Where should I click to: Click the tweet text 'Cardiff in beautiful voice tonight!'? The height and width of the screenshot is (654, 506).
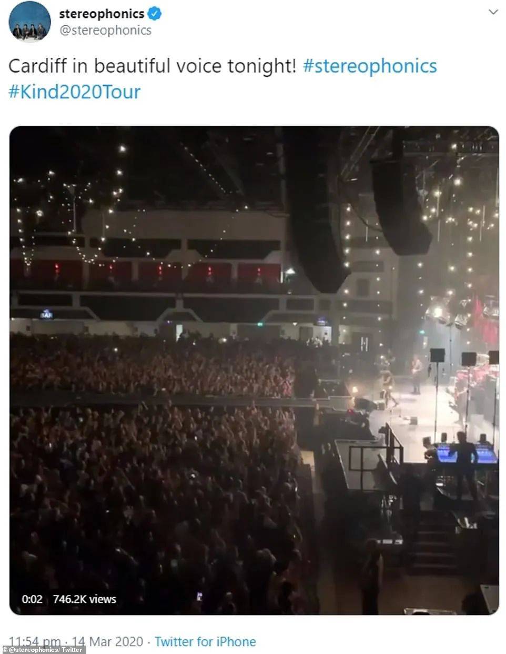153,66
